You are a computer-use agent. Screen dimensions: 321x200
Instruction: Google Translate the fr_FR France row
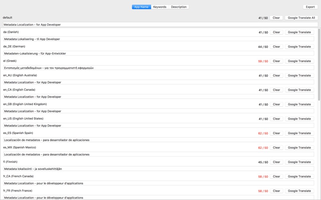[x=299, y=191]
